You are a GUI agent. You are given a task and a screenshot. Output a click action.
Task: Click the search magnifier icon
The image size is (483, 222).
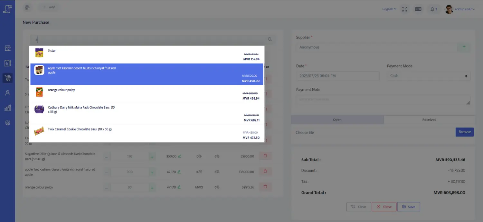pyautogui.click(x=270, y=40)
